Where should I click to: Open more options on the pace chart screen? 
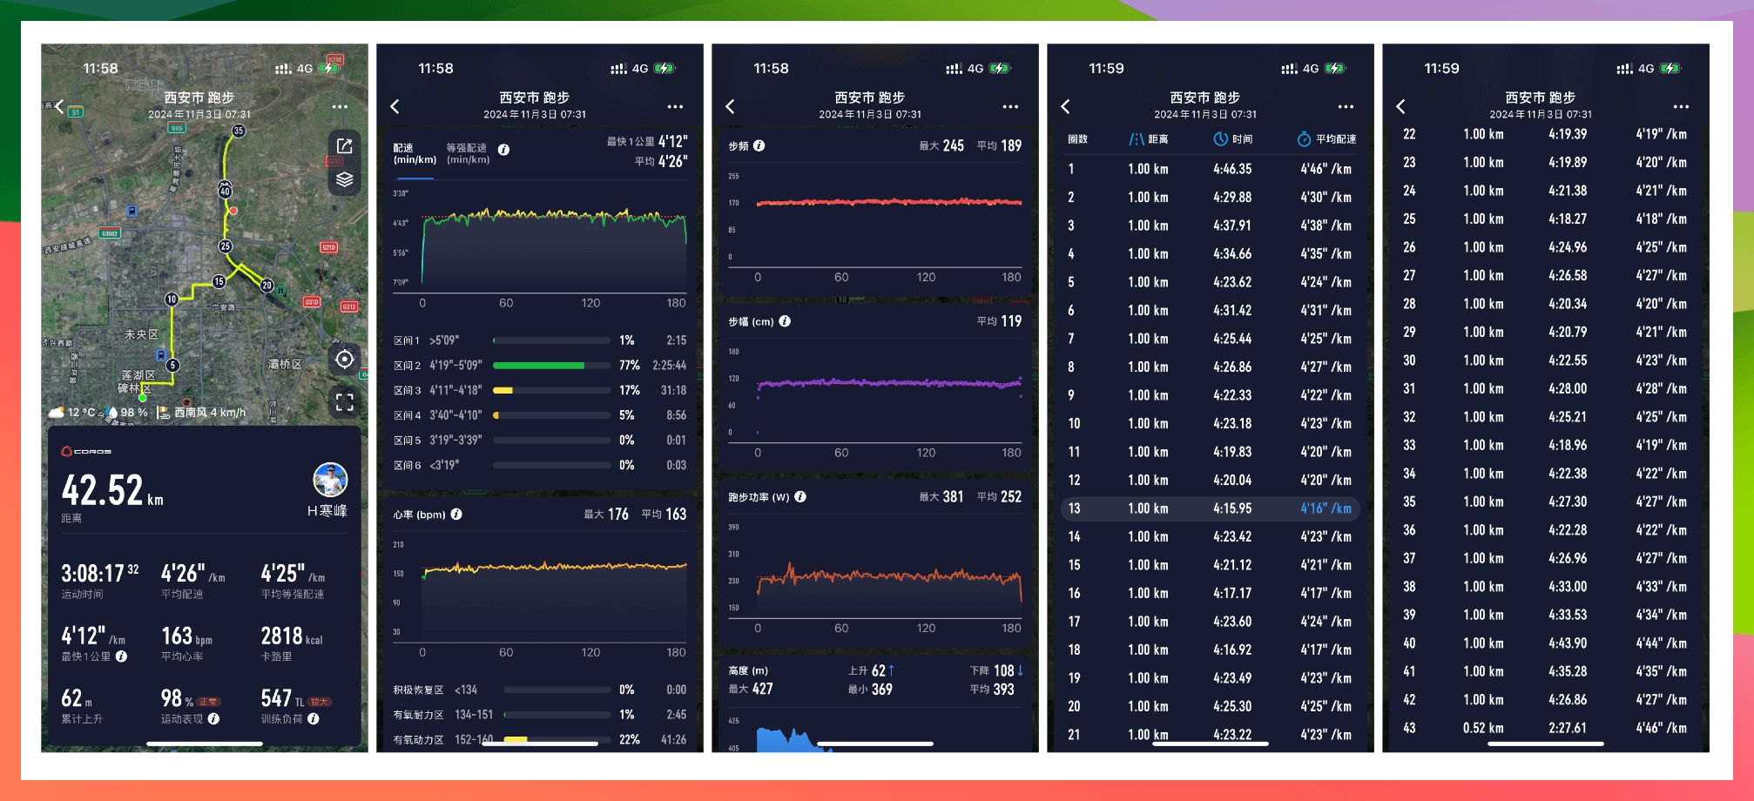pyautogui.click(x=675, y=106)
